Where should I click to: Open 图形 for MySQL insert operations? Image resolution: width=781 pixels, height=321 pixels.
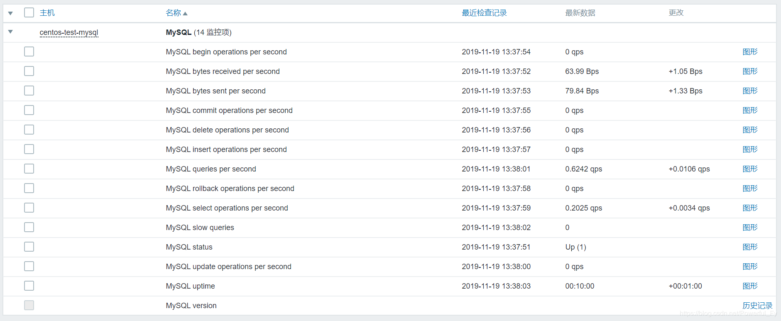click(x=750, y=149)
